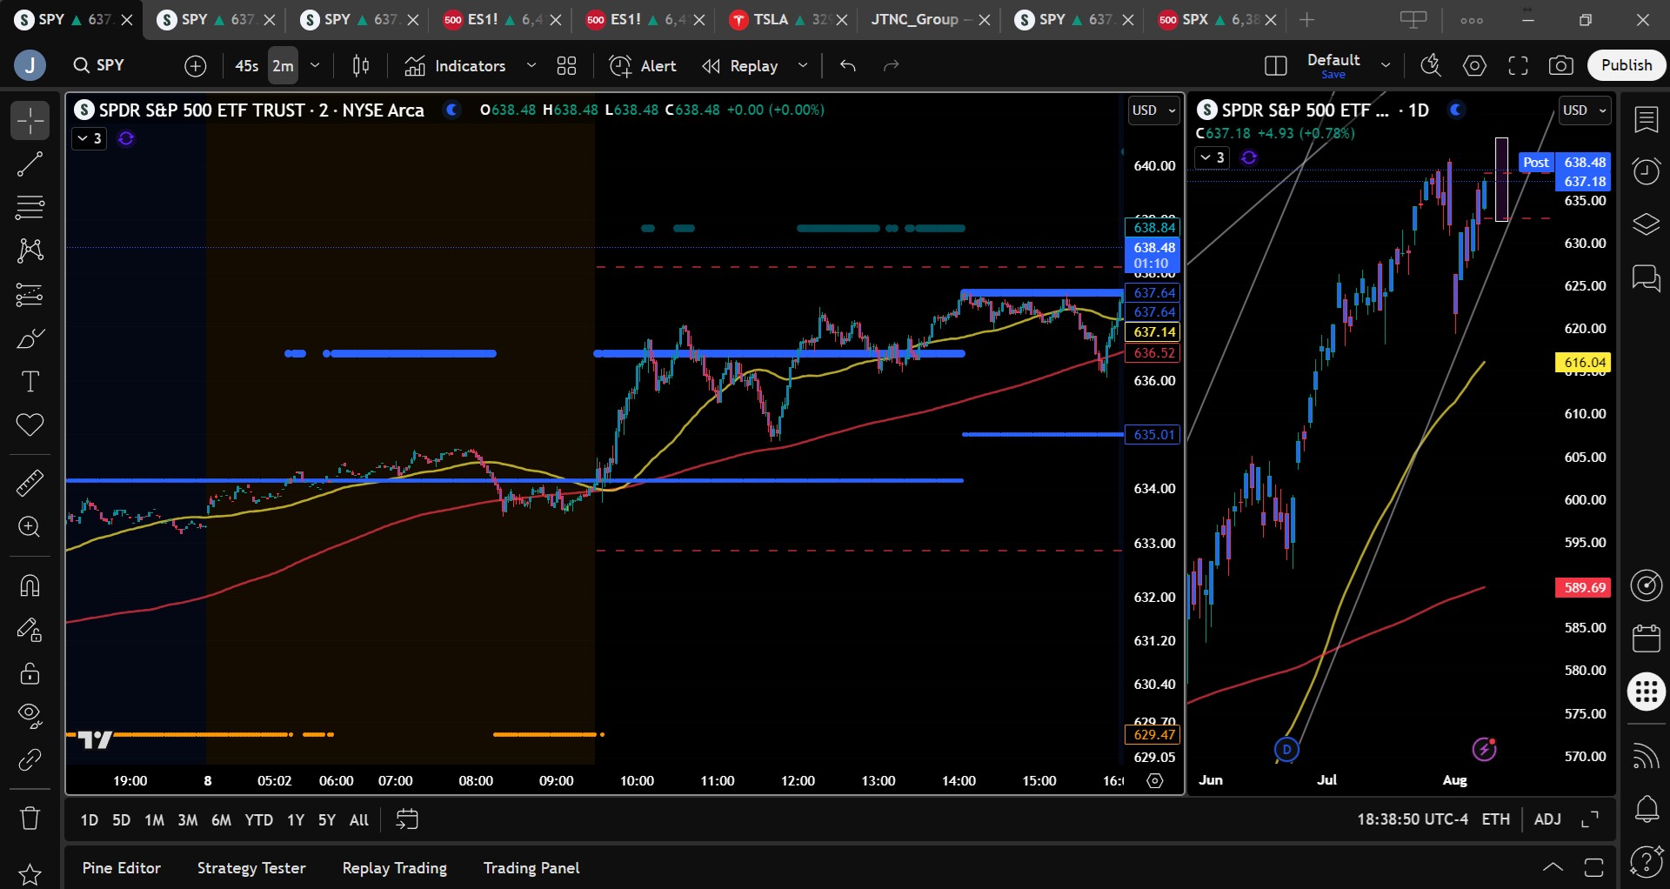
Task: Open the Fibonacci retracement tools
Action: tap(30, 208)
